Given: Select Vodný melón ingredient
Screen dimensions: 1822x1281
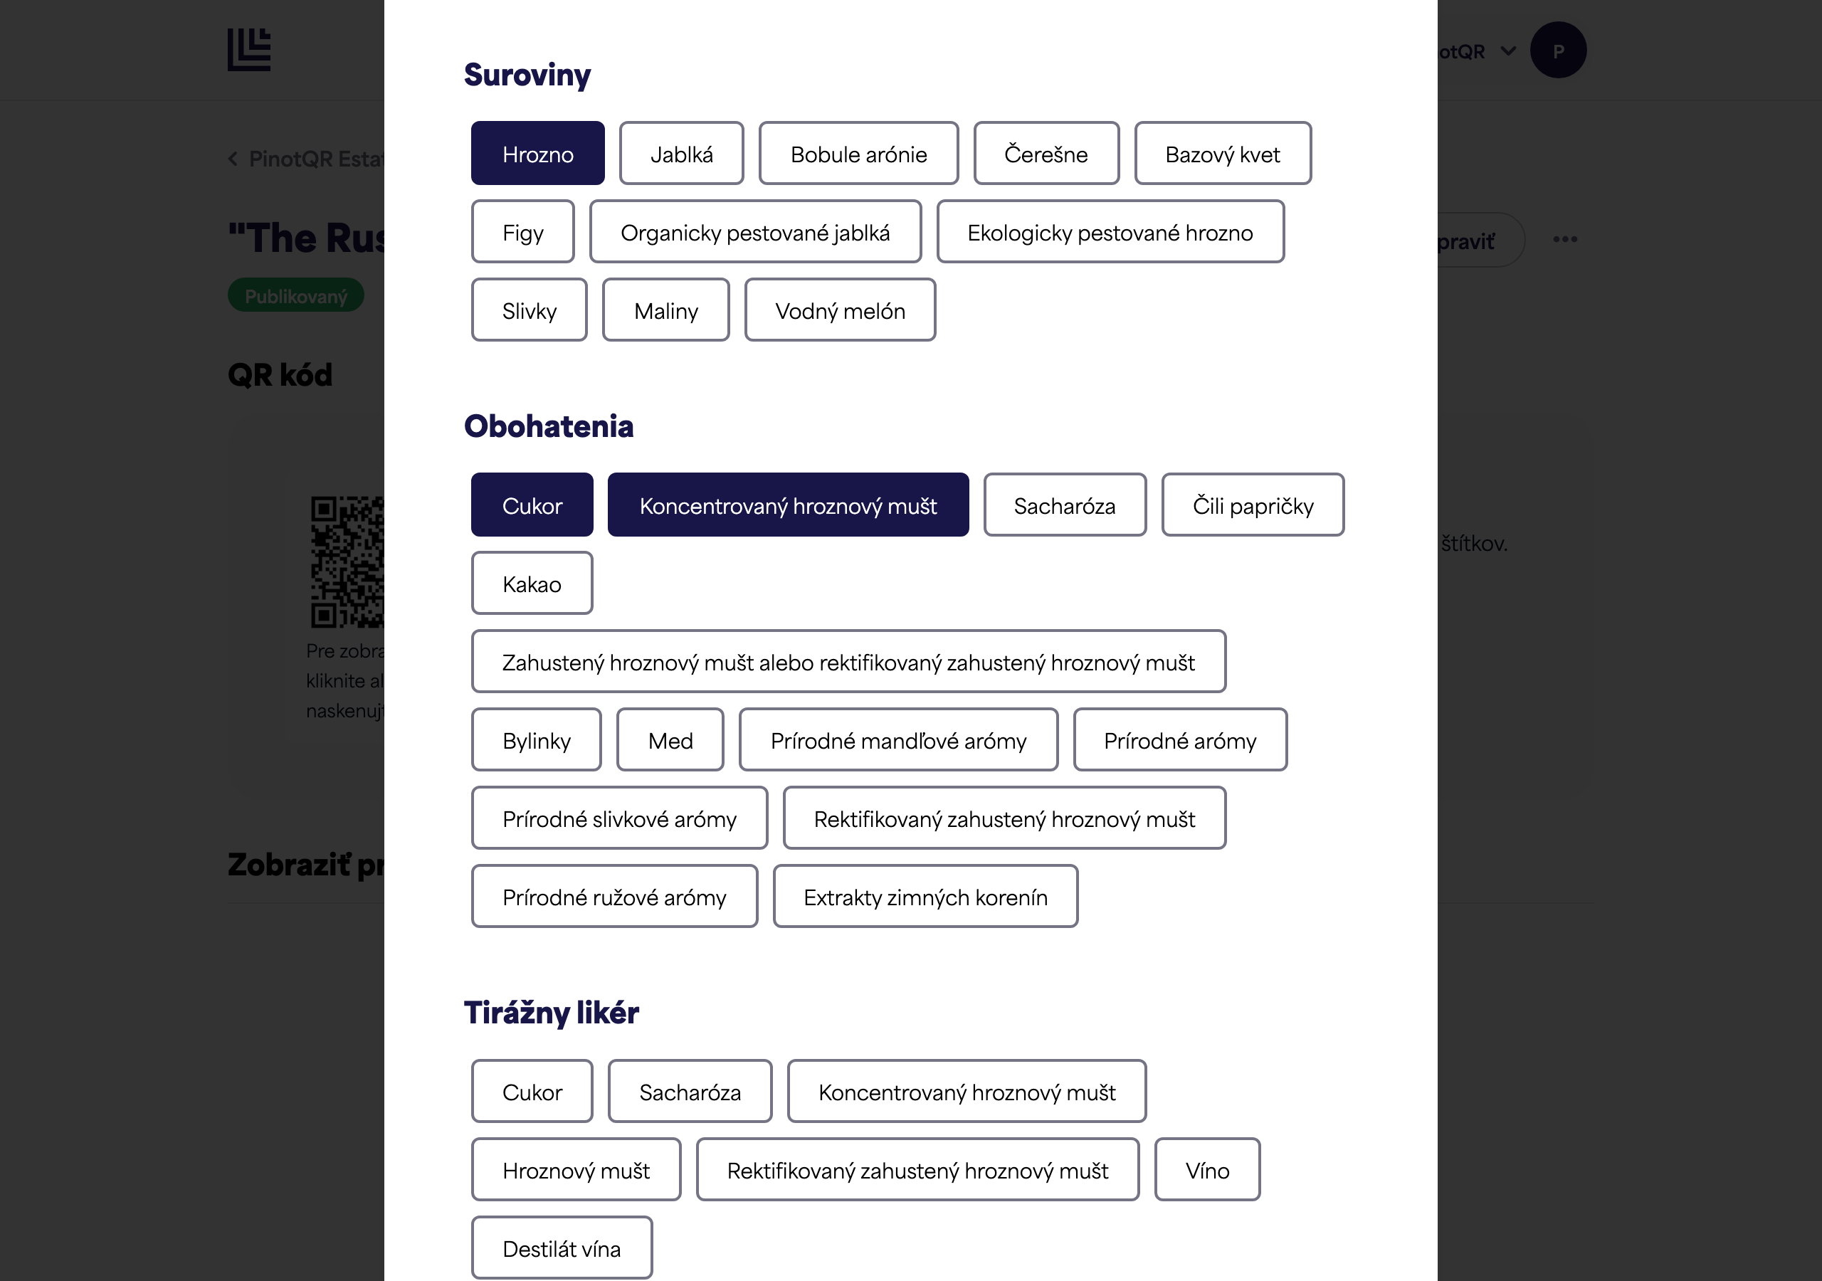Looking at the screenshot, I should click(840, 310).
